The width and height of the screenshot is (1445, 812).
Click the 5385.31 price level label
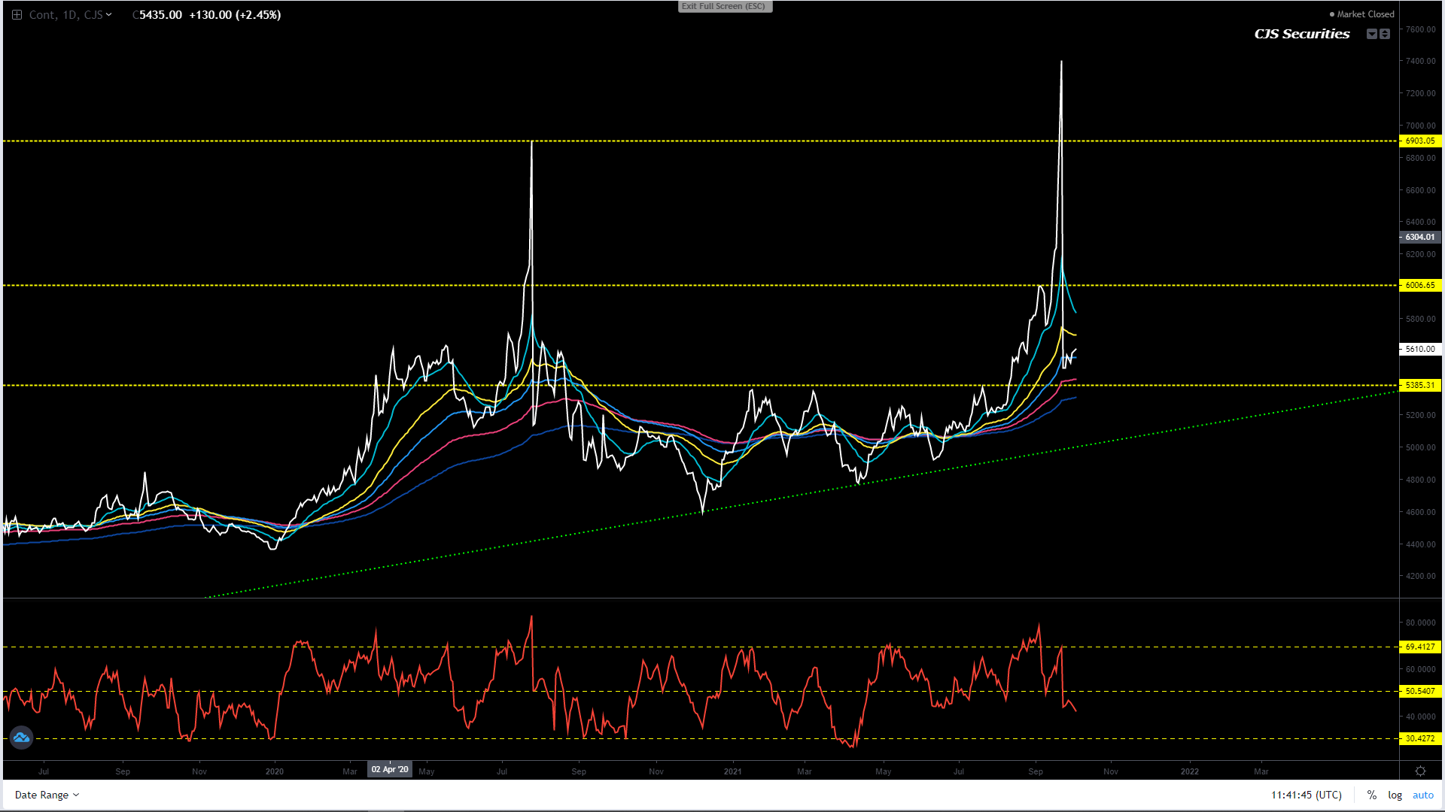(1419, 385)
